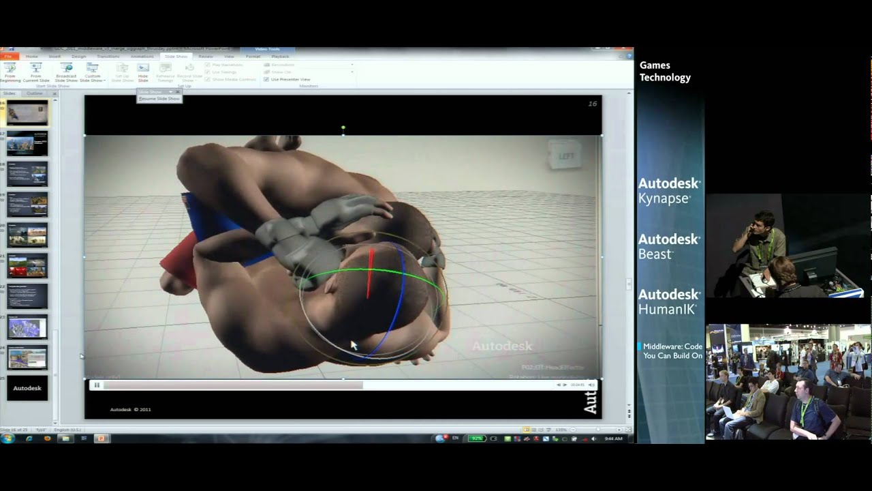Switch to the Transitions ribbon tab
This screenshot has height=491, width=872.
pyautogui.click(x=108, y=57)
